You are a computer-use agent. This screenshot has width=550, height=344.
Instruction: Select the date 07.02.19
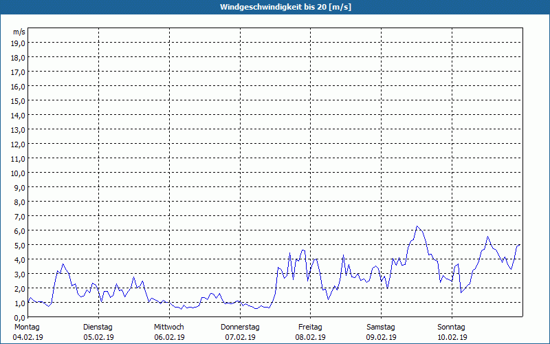coord(240,337)
